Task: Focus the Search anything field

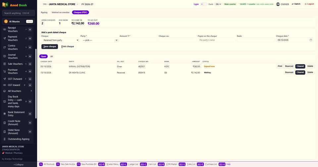Action: (19, 13)
